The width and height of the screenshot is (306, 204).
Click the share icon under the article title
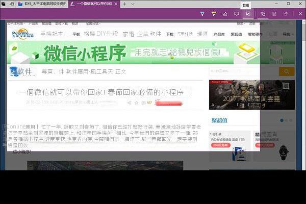[x=129, y=103]
